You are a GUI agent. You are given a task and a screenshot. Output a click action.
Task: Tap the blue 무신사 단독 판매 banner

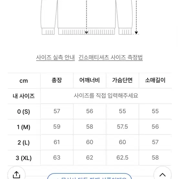click(x=89, y=176)
